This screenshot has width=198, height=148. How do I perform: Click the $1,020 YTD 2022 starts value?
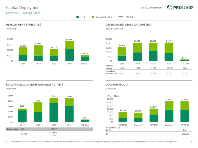click(85, 53)
